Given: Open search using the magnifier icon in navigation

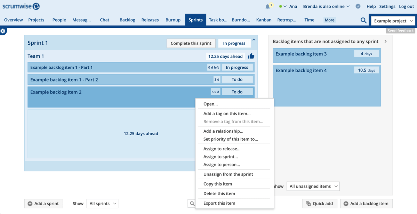Looking at the screenshot, I should pos(363,20).
